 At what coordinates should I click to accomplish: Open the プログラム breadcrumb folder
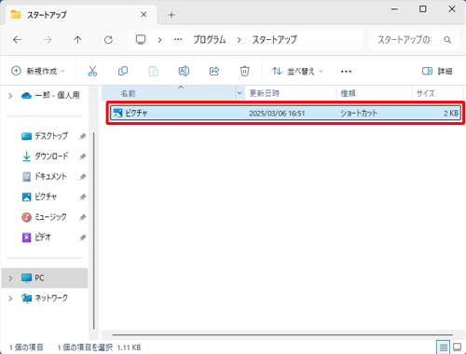(210, 40)
